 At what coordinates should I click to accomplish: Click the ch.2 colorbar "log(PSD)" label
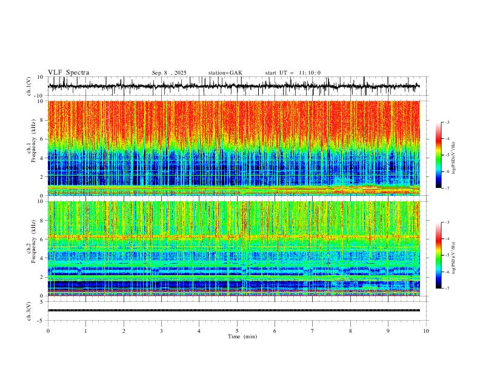[x=453, y=258]
